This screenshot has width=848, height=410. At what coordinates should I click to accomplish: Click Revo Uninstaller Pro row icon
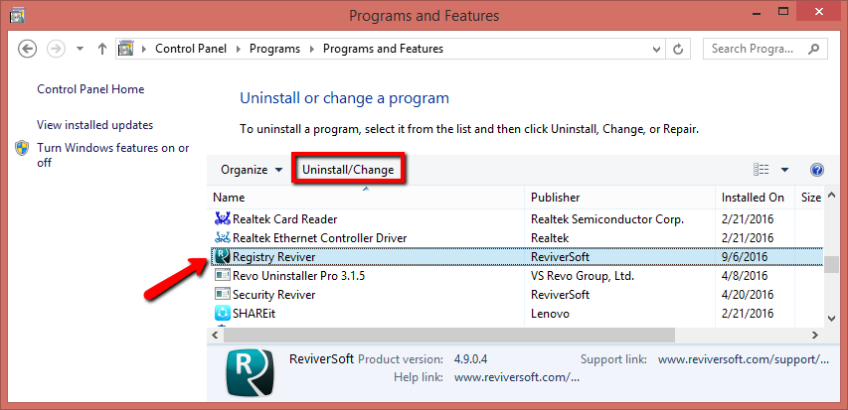click(x=223, y=276)
